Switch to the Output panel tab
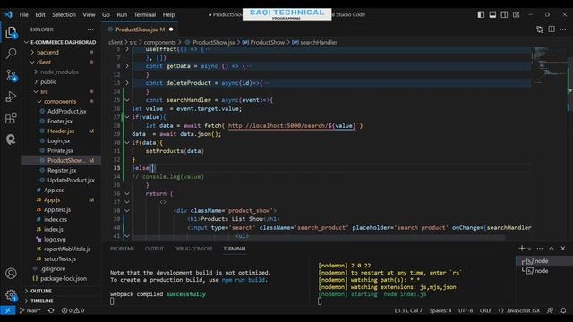573x322 pixels. pos(154,249)
